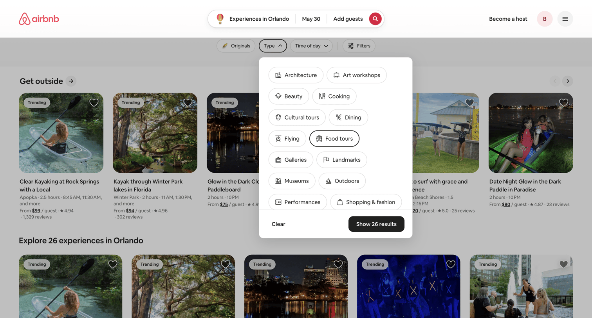Expand the Time of day dropdown
Screen dimensions: 592x318
pyautogui.click(x=312, y=46)
